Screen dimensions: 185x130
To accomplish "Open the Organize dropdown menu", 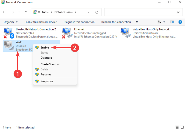I will pyautogui.click(x=11, y=22).
